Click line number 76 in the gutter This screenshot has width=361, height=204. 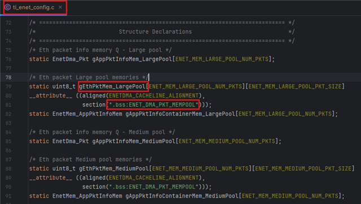point(8,59)
